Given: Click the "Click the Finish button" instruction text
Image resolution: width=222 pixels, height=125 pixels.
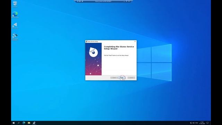Looking at the screenshot, I should [x=116, y=56].
